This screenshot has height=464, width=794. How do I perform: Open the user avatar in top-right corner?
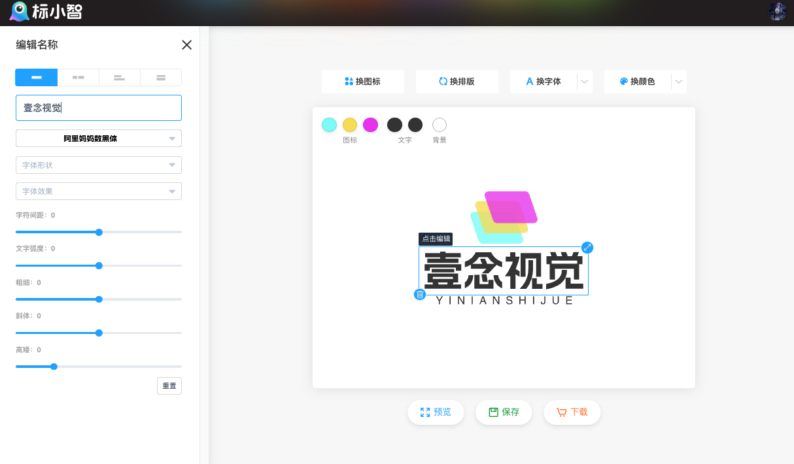pyautogui.click(x=777, y=11)
